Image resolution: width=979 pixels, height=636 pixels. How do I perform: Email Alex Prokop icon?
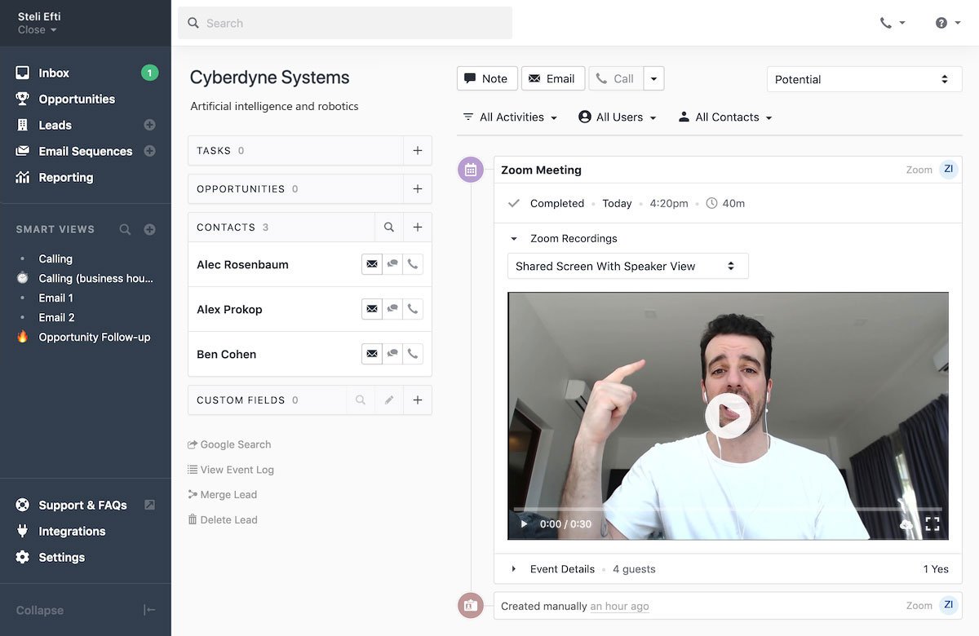pyautogui.click(x=372, y=309)
